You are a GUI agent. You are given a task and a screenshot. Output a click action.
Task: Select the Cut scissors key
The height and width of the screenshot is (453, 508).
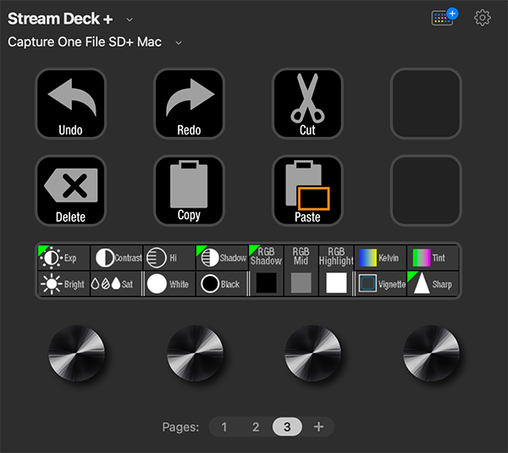tap(307, 103)
